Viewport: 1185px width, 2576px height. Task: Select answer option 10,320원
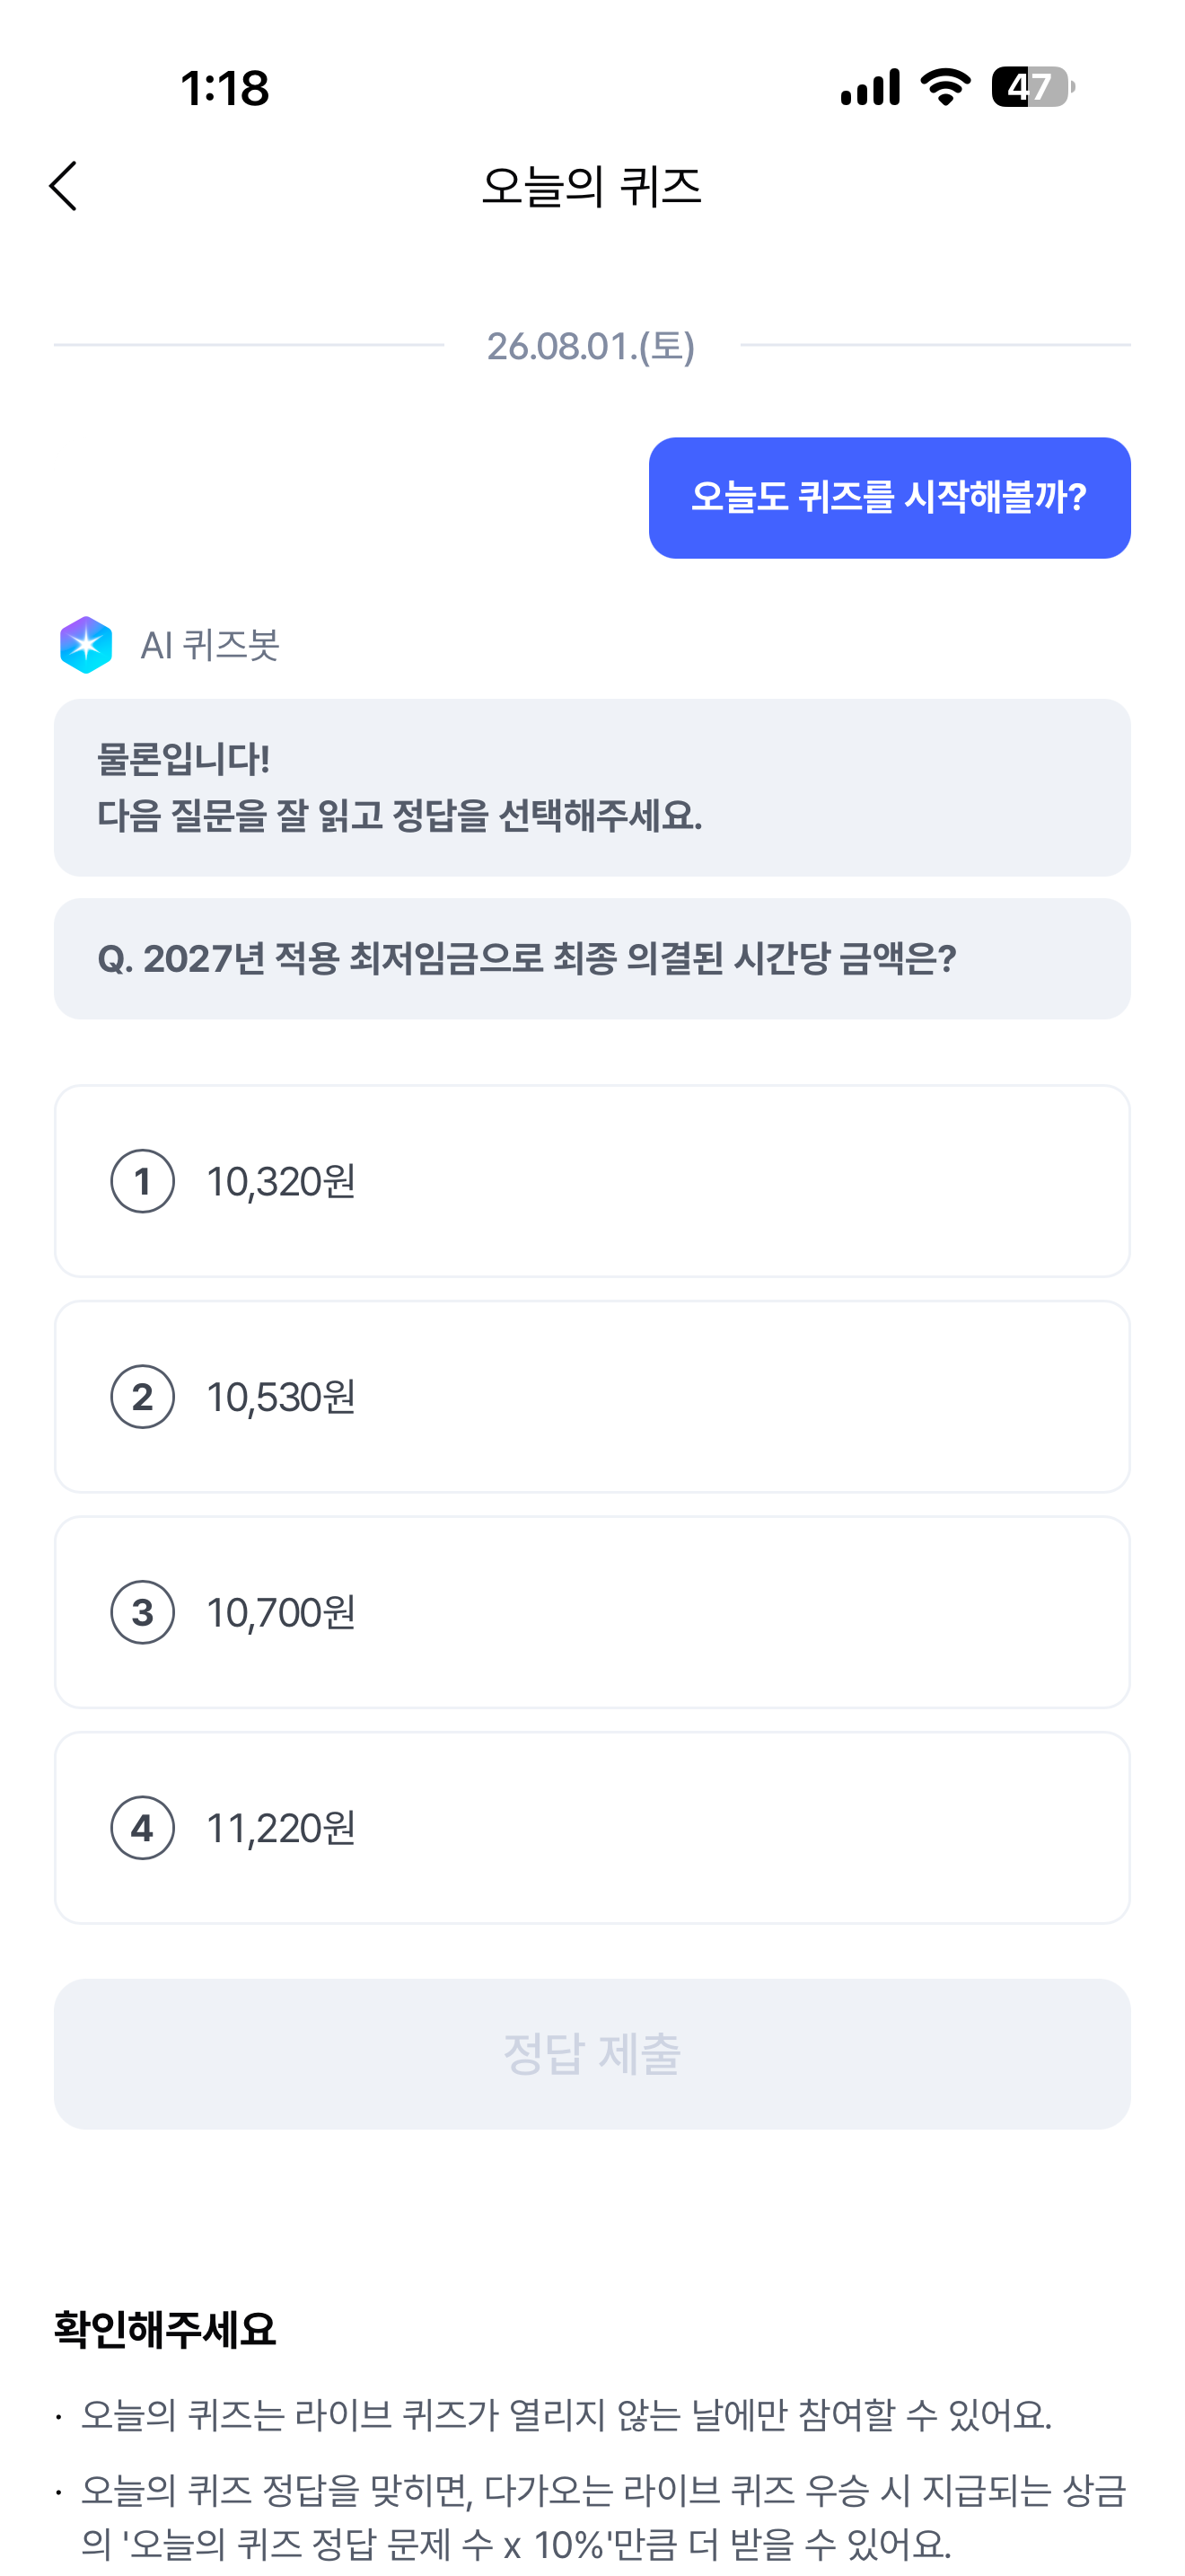click(592, 1181)
